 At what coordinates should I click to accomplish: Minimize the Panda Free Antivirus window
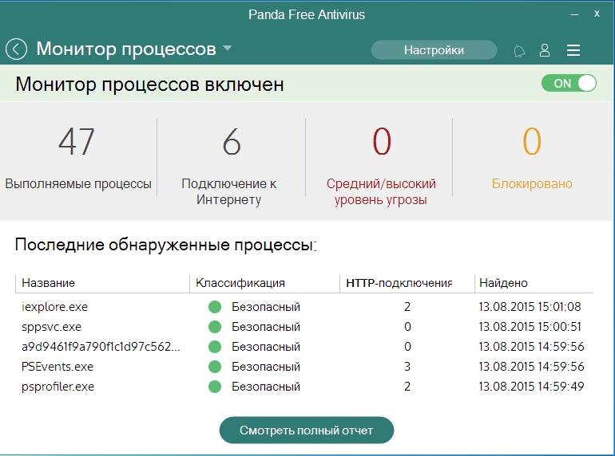(x=574, y=14)
